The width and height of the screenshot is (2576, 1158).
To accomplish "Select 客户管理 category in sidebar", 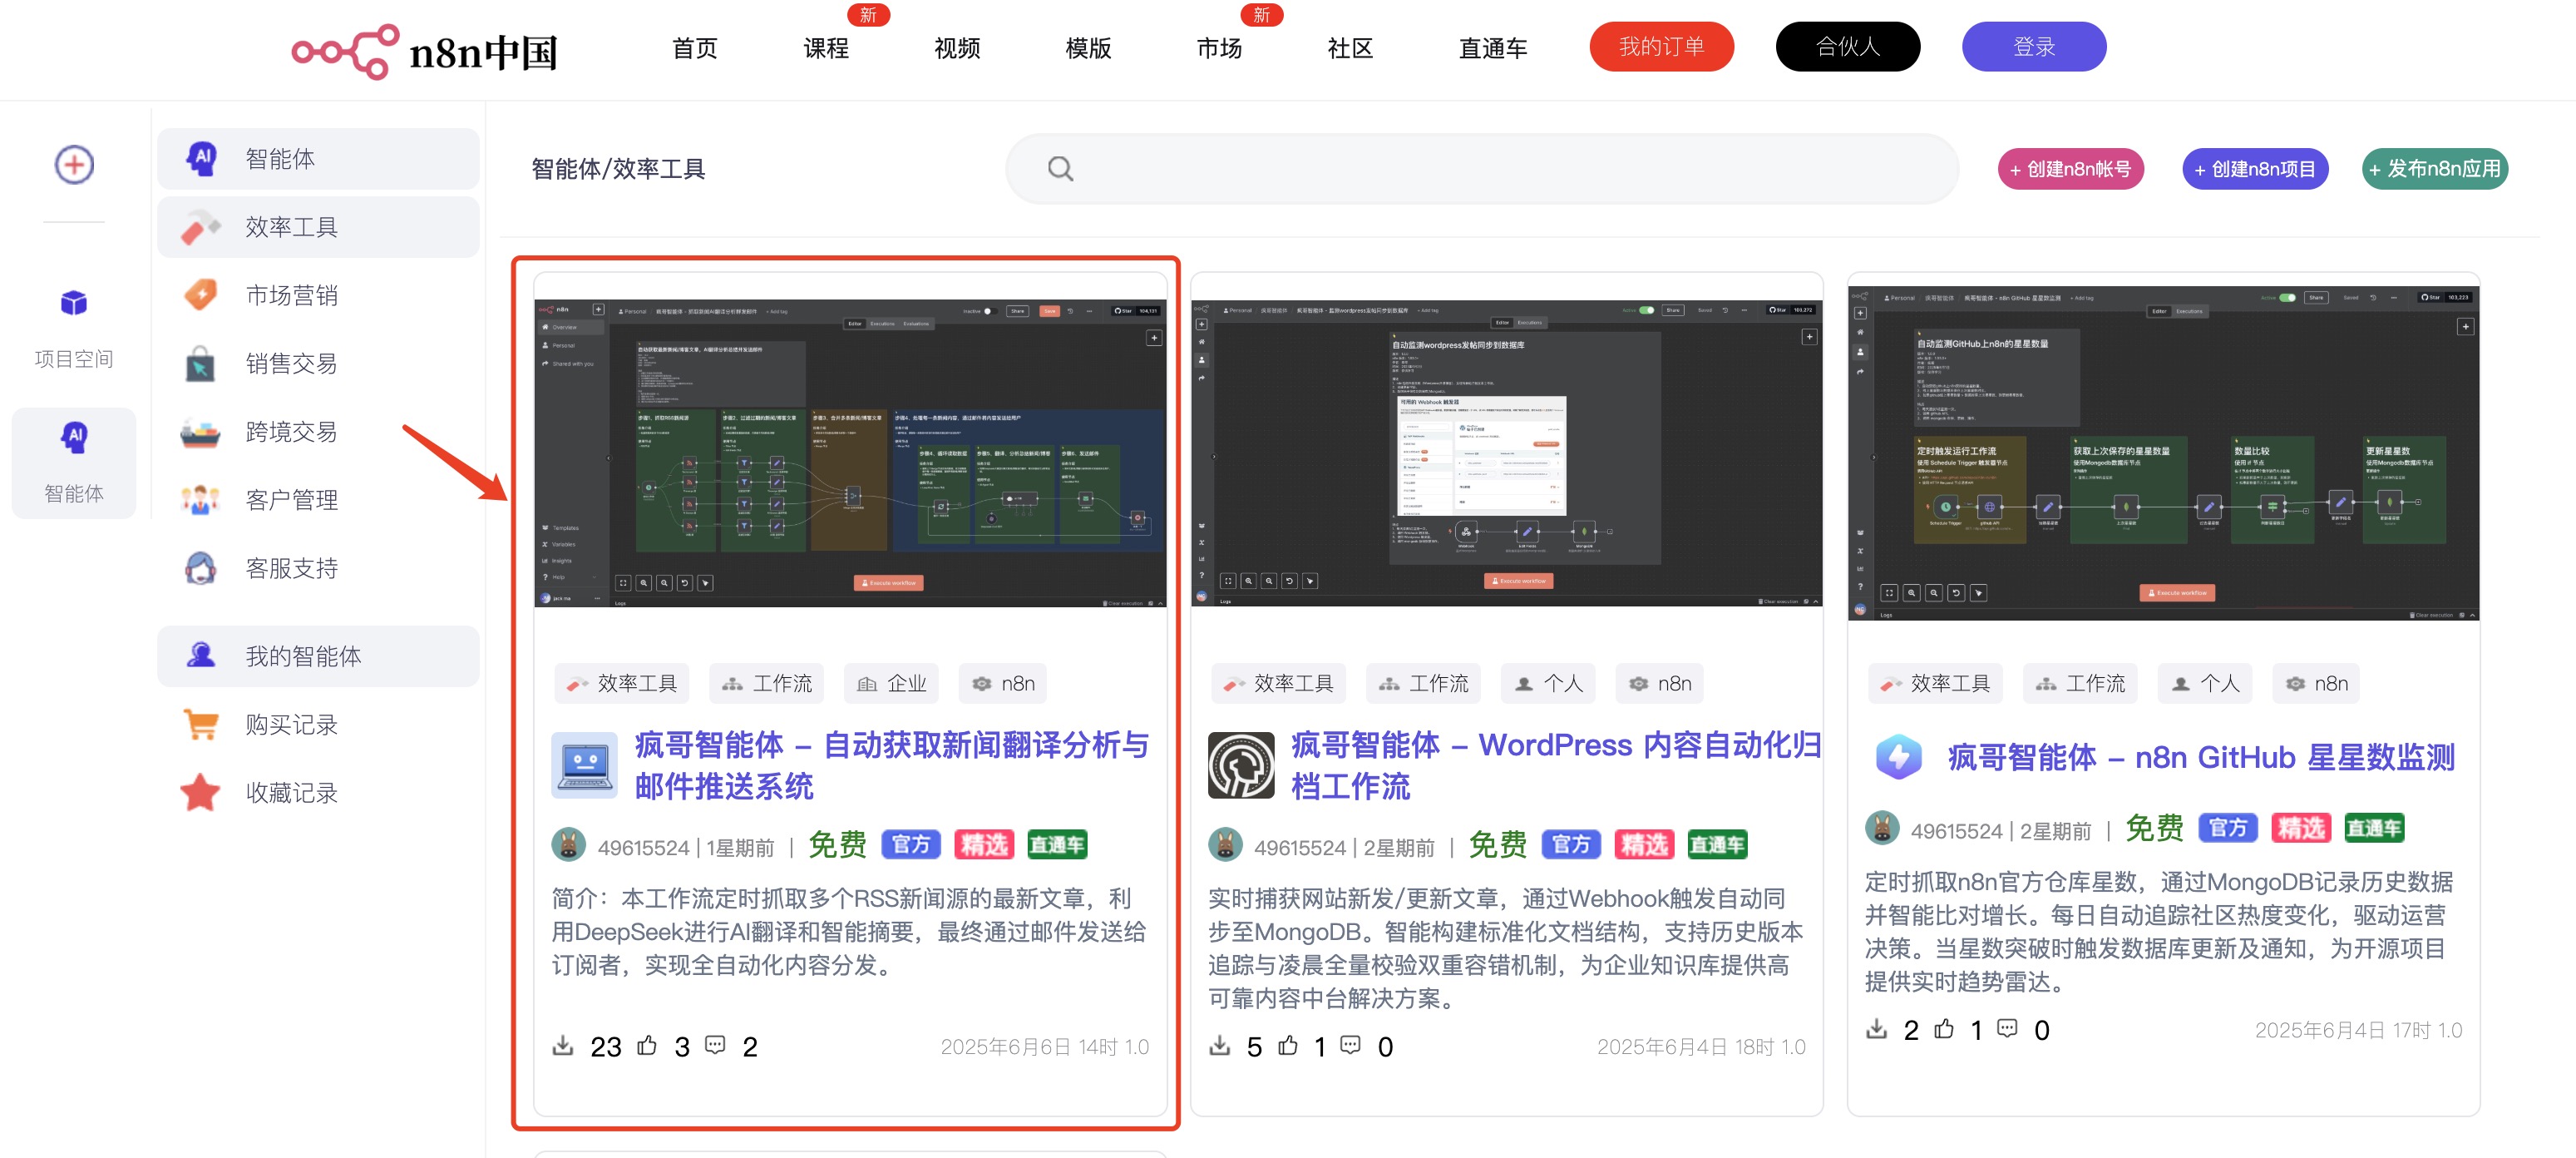I will (x=318, y=499).
